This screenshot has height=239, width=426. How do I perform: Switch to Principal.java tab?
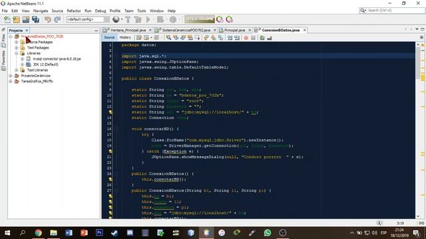click(234, 30)
